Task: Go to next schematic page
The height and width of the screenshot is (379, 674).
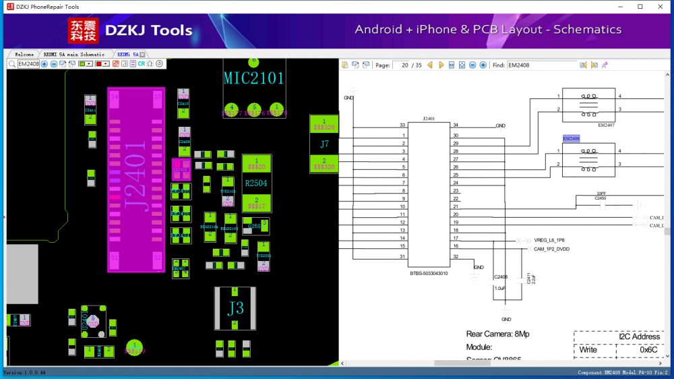Action: [x=441, y=65]
